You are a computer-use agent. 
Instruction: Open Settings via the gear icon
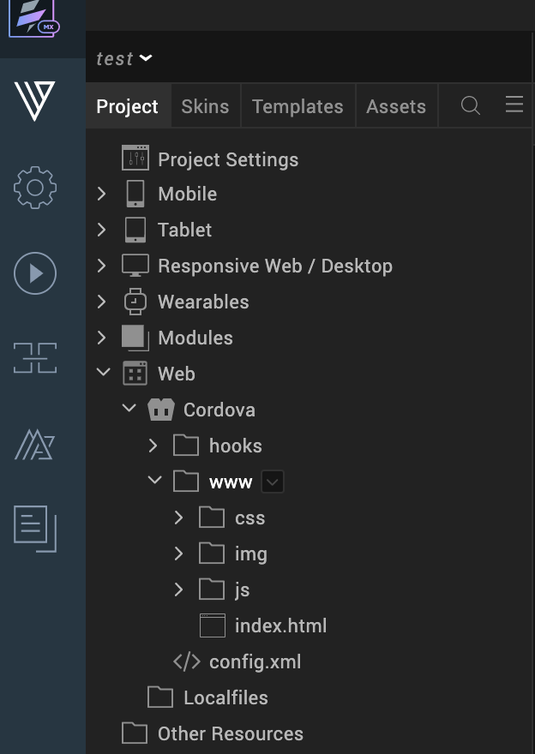coord(34,188)
